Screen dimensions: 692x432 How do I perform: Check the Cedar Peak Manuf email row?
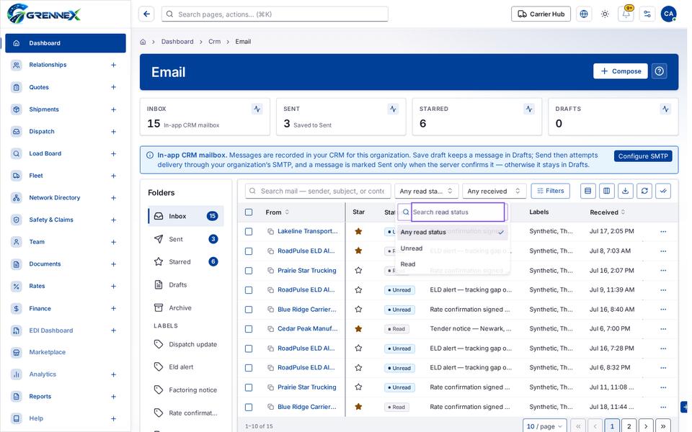pos(249,329)
